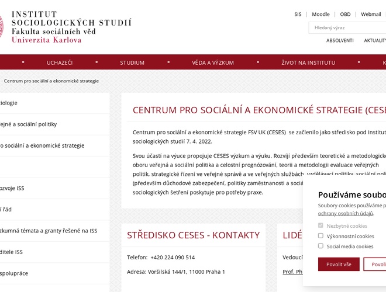This screenshot has width=386, height=292.
Task: Follow the ochrany osobních údajů link
Action: pos(345,214)
